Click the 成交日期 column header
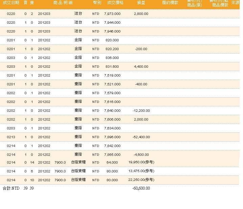243x209 pixels. (x=11, y=3)
